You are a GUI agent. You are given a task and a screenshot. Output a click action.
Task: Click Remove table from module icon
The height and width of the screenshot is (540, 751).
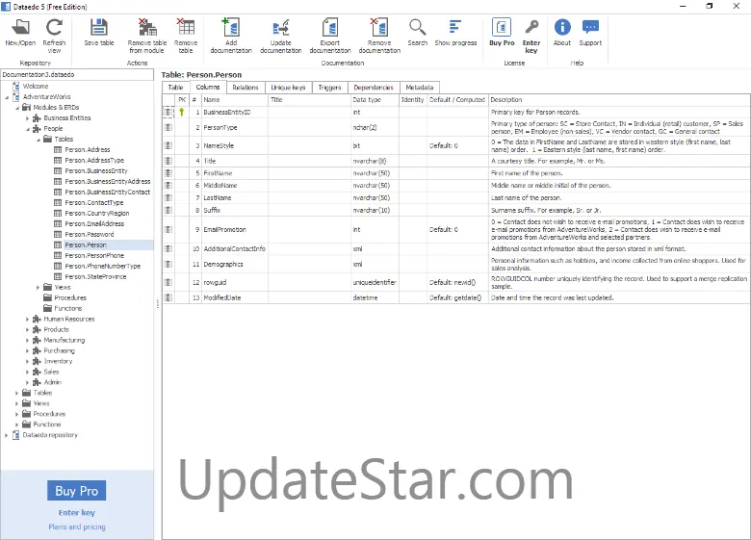(146, 28)
